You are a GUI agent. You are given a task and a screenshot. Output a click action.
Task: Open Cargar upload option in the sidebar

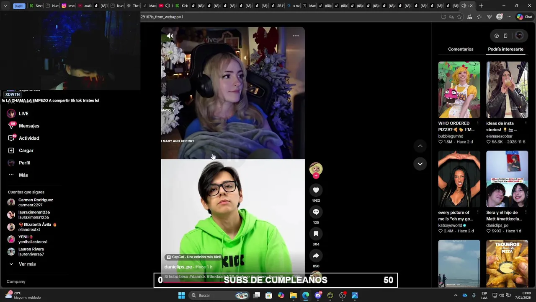point(26,151)
